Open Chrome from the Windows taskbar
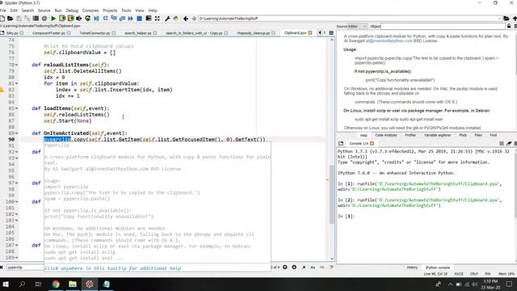 [x=56, y=284]
